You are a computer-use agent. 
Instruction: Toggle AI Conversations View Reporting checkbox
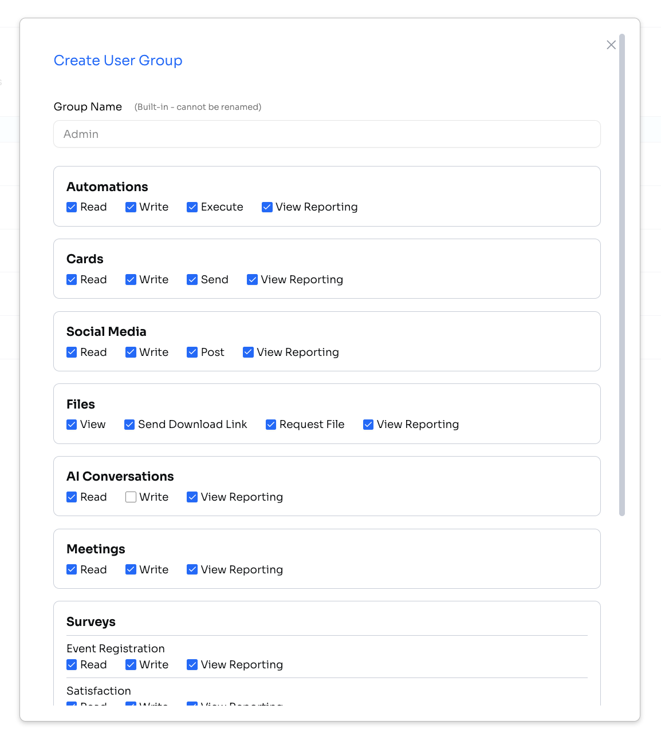(192, 497)
